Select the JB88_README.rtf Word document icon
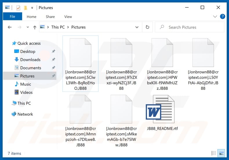Screen dimensions: 229x160 pos(160,109)
